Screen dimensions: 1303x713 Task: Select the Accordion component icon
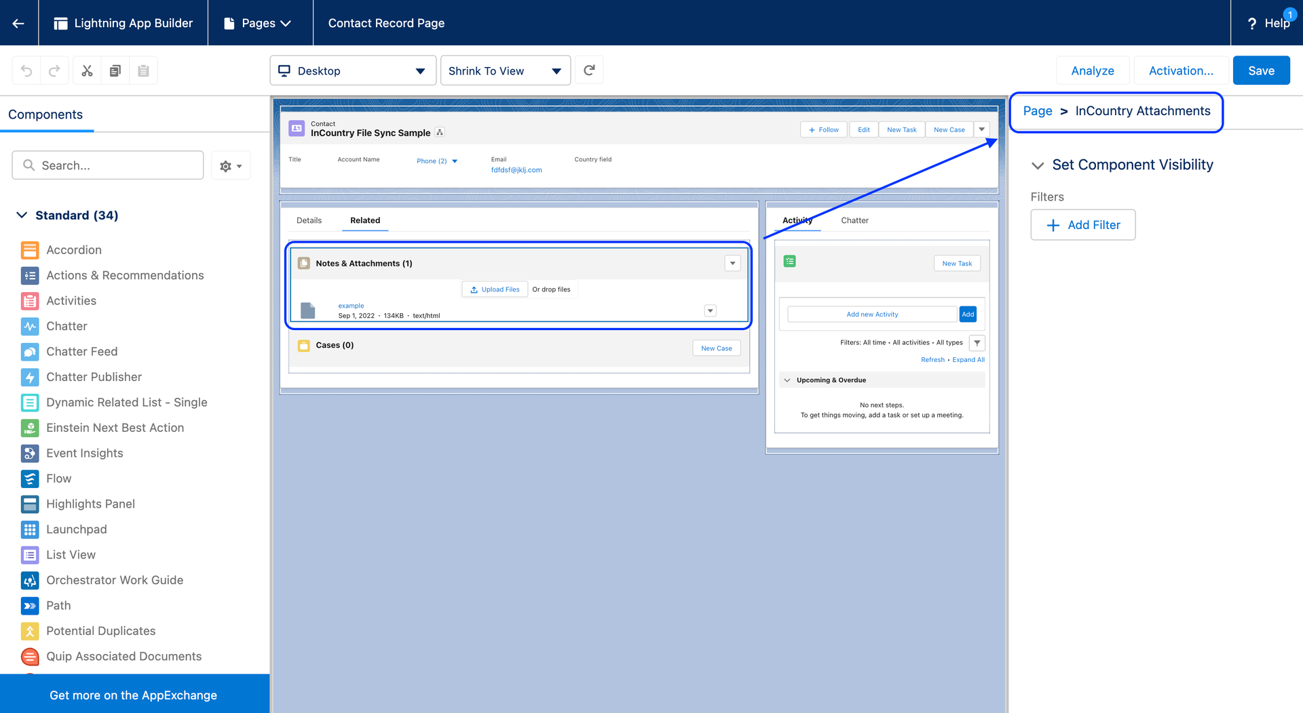click(x=30, y=250)
